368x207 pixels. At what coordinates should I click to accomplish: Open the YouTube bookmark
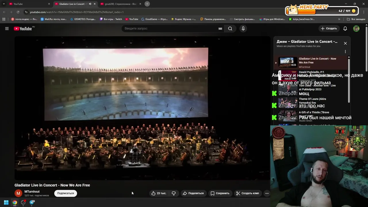[132, 19]
